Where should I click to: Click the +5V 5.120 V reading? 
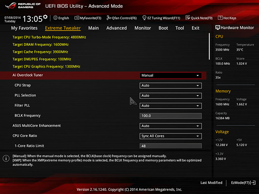(242, 145)
